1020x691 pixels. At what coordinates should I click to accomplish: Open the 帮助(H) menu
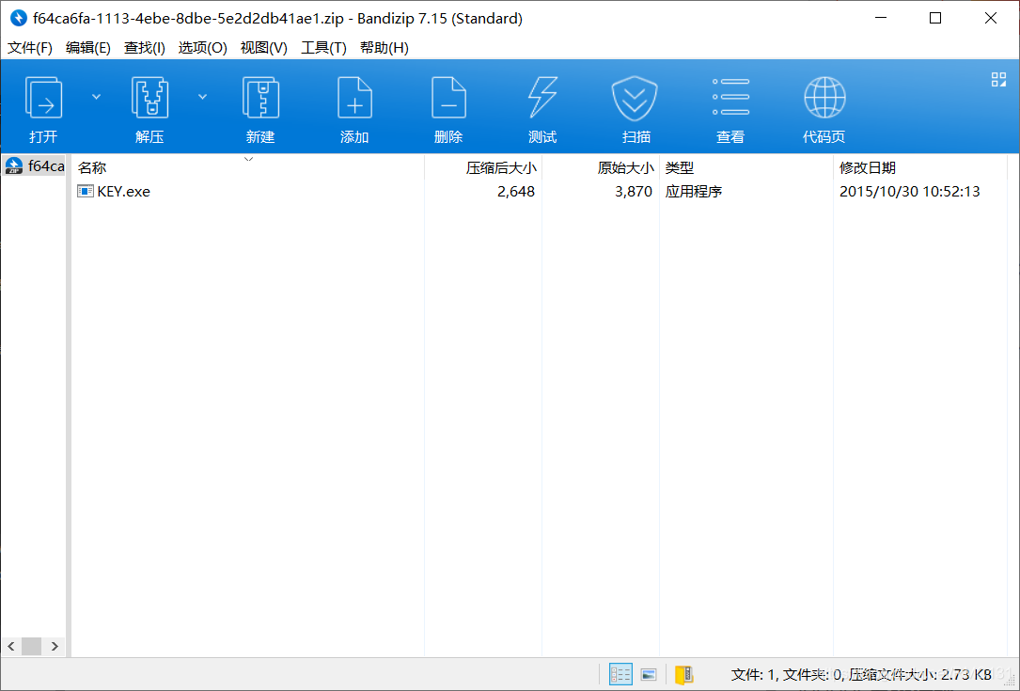click(384, 48)
